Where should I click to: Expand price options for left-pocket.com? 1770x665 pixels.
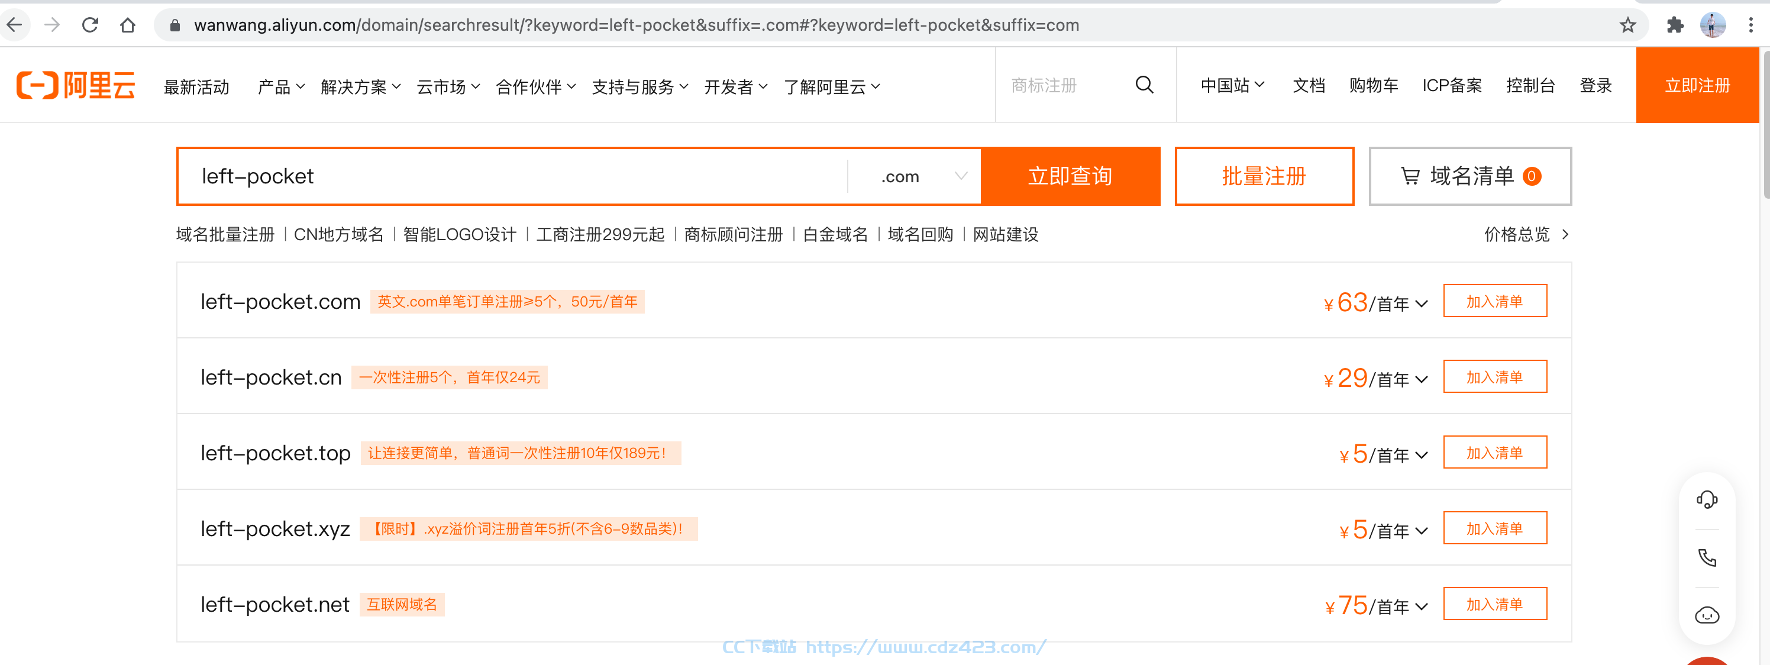[x=1422, y=304]
